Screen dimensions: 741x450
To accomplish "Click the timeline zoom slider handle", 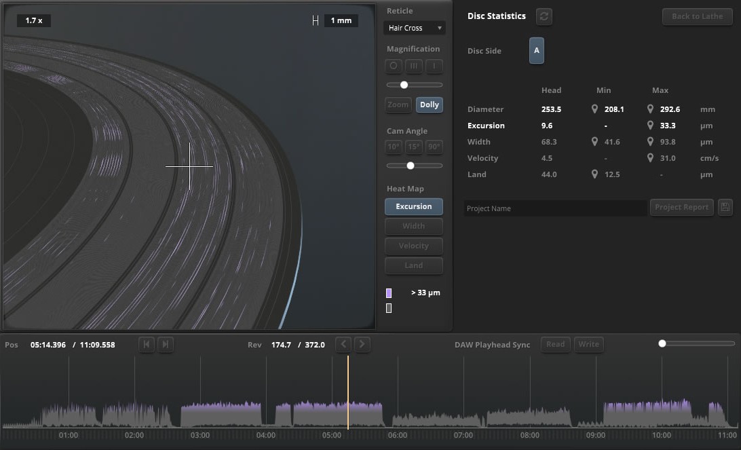I will (x=662, y=343).
